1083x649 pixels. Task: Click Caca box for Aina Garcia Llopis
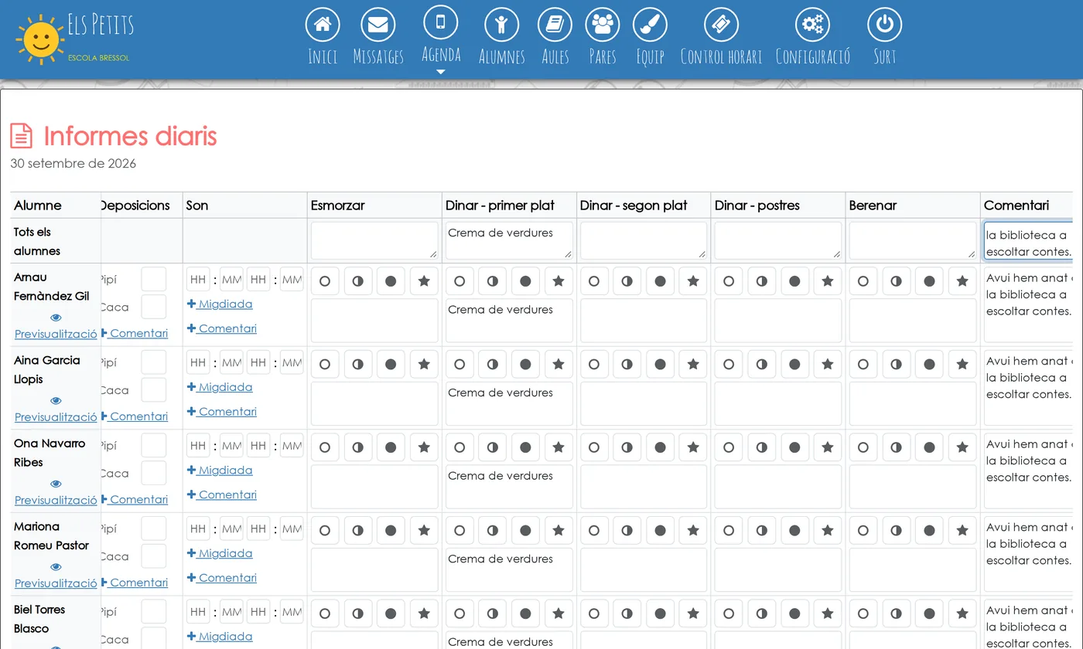click(x=154, y=390)
